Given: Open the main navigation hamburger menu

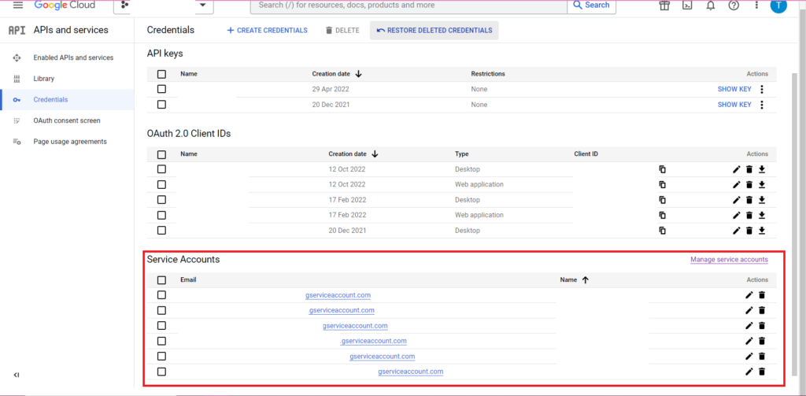Looking at the screenshot, I should (x=17, y=6).
